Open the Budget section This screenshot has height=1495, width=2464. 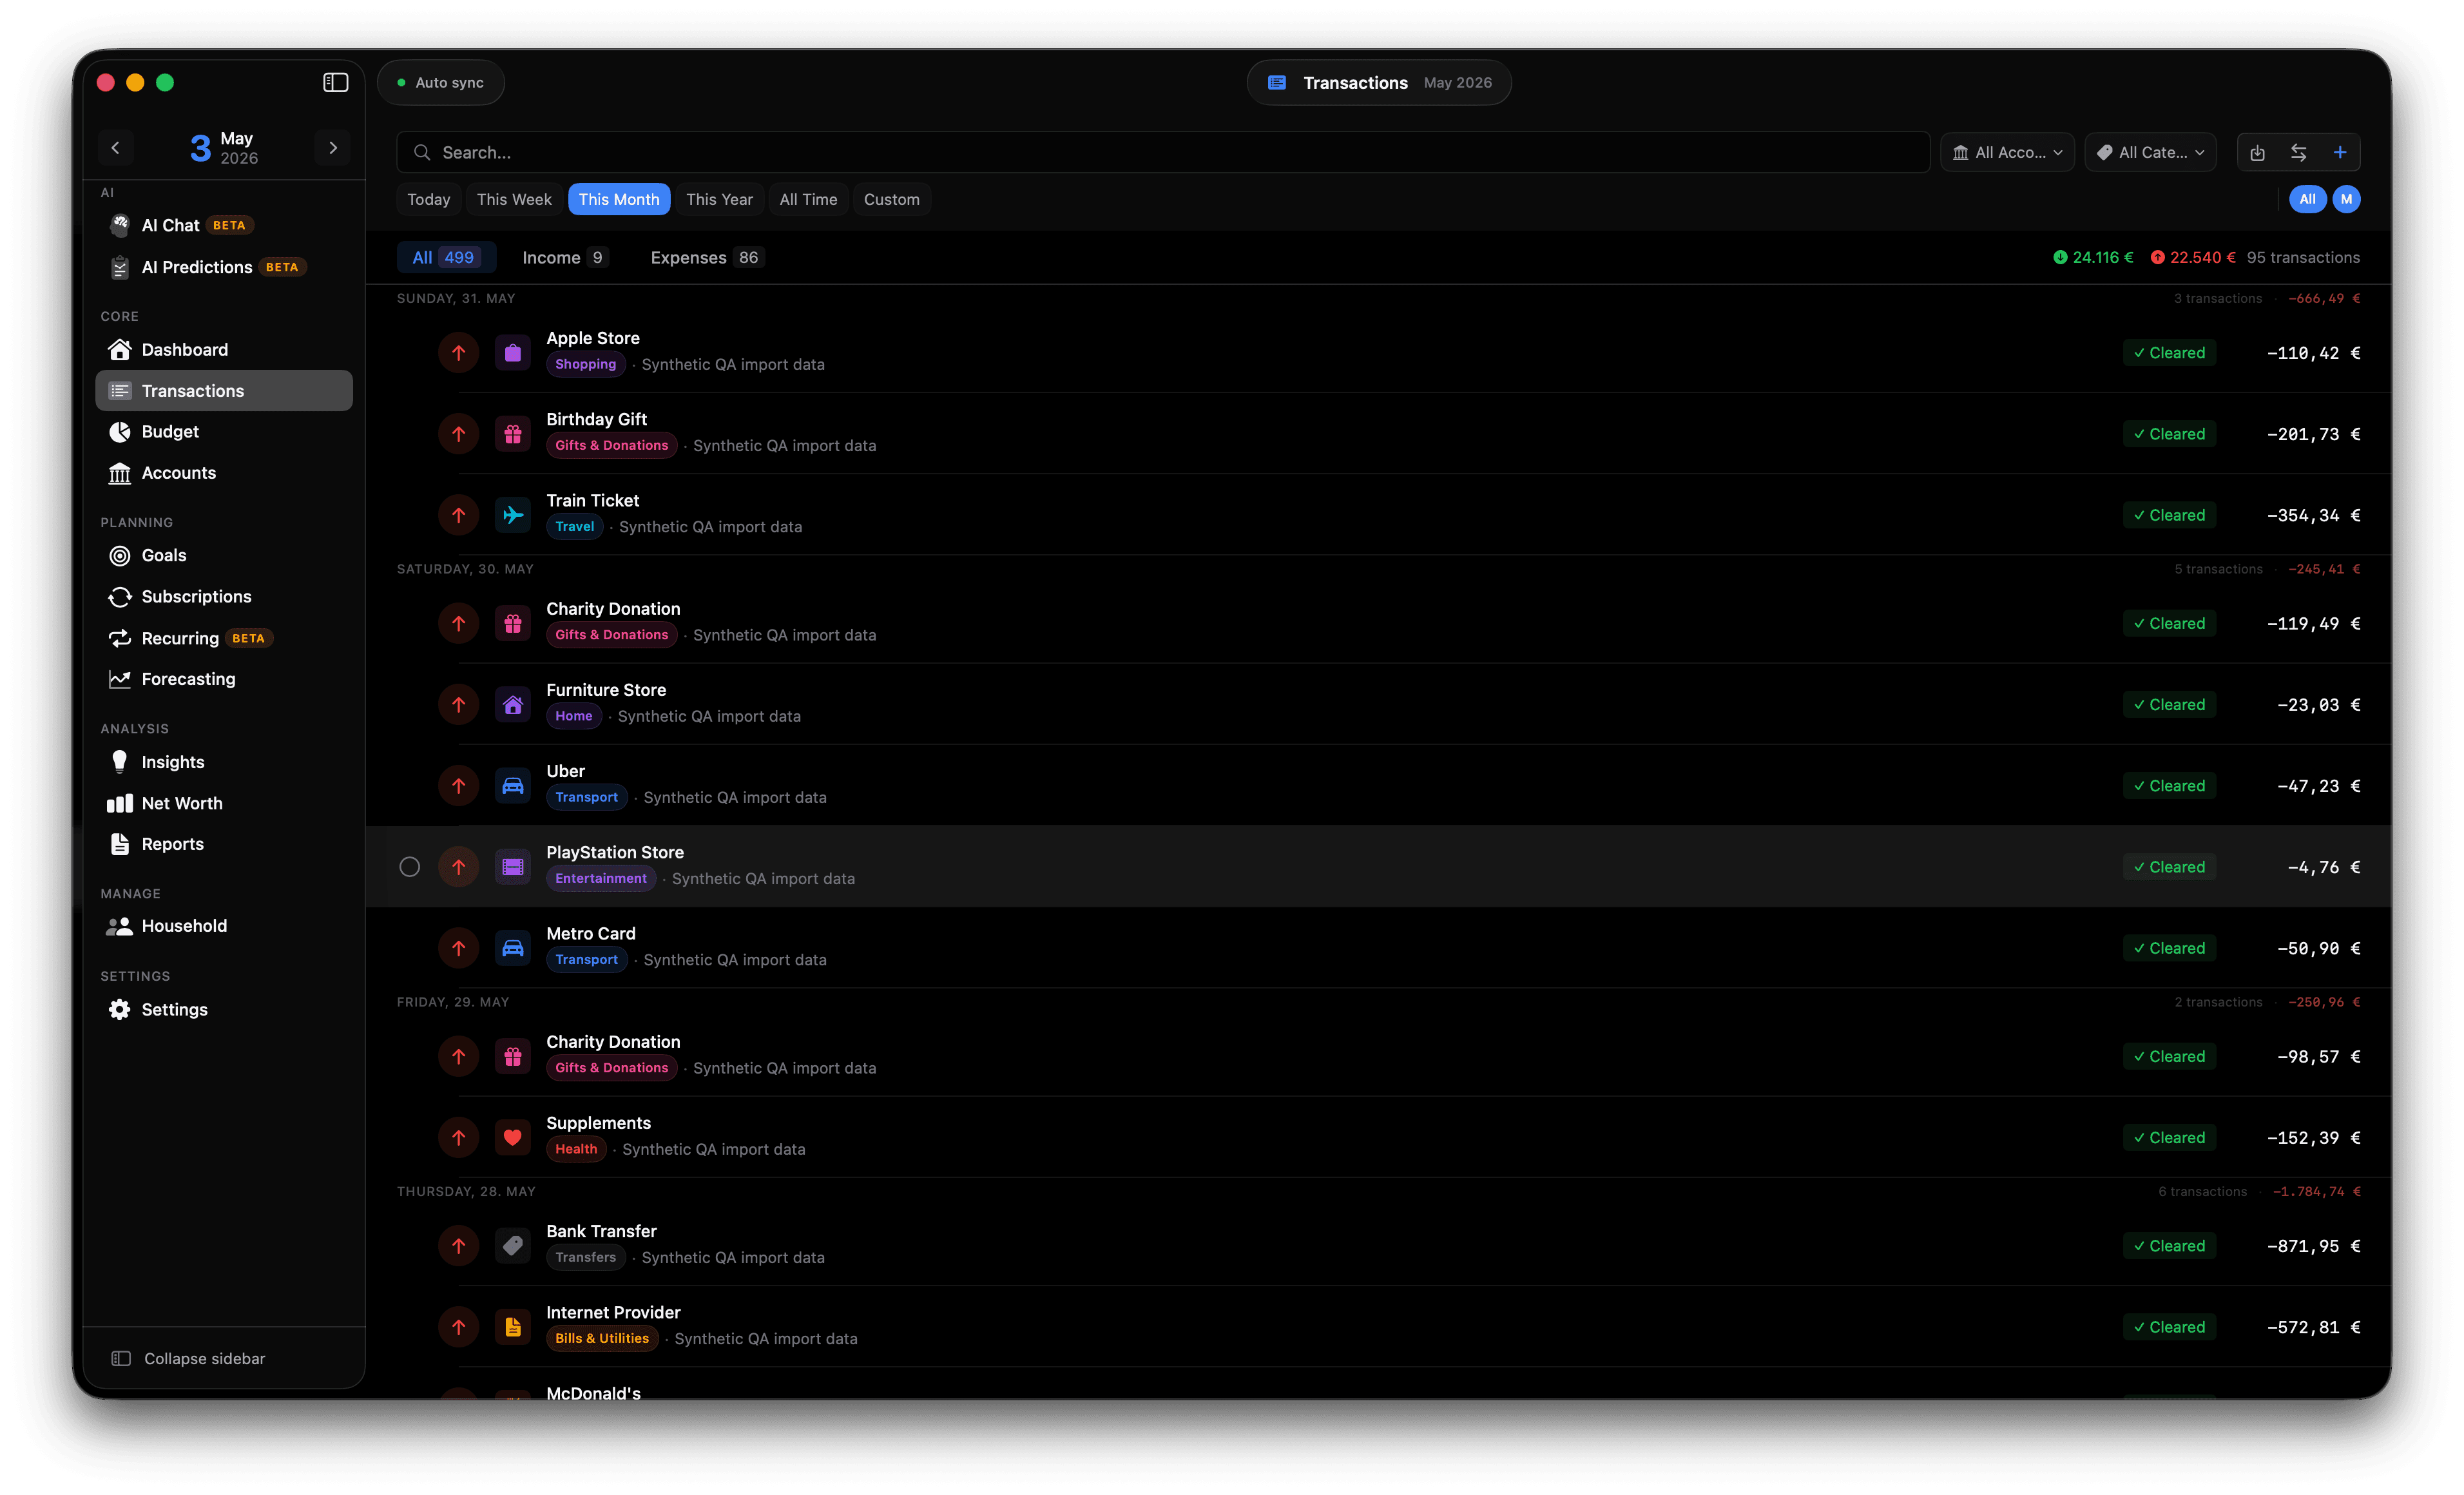(224, 431)
